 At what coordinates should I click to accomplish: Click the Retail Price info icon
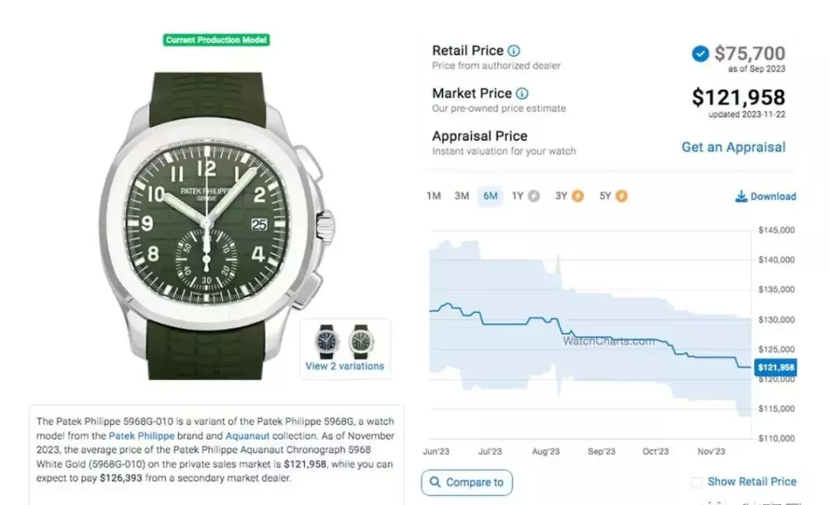tap(513, 51)
